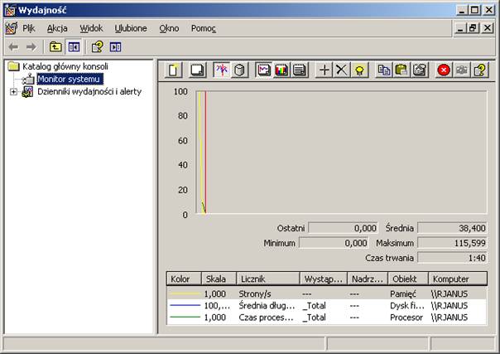This screenshot has width=500, height=354.
Task: Toggle the console tree pane icon
Action: pyautogui.click(x=74, y=47)
